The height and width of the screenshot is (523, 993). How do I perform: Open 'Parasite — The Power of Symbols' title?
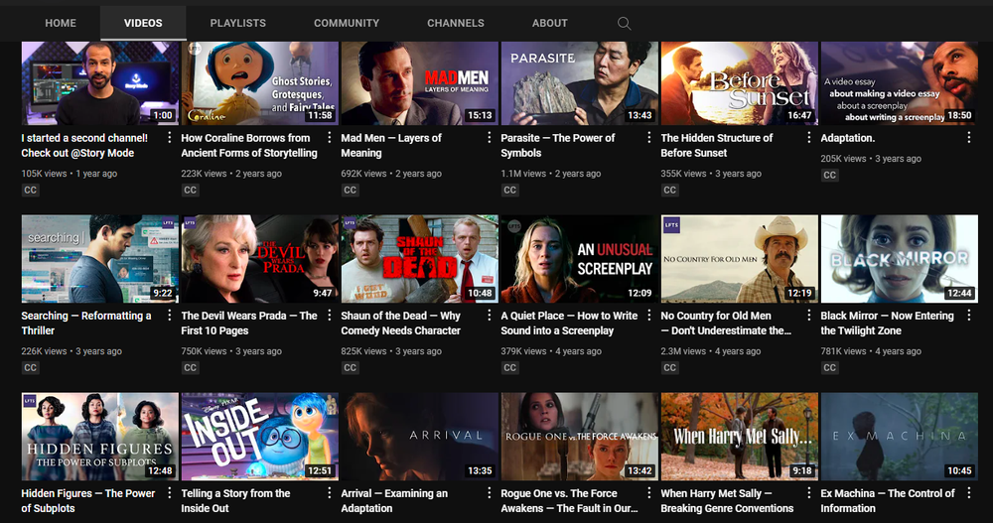click(557, 145)
